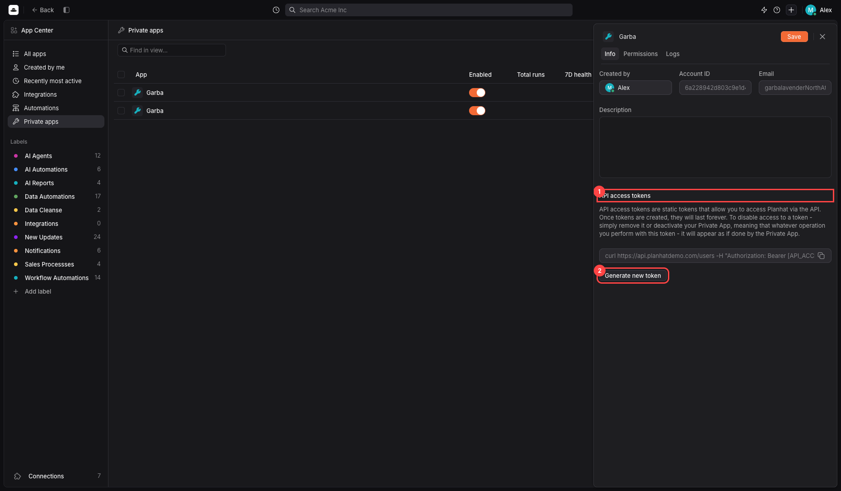
Task: Open the second Garba app name
Action: (x=155, y=111)
